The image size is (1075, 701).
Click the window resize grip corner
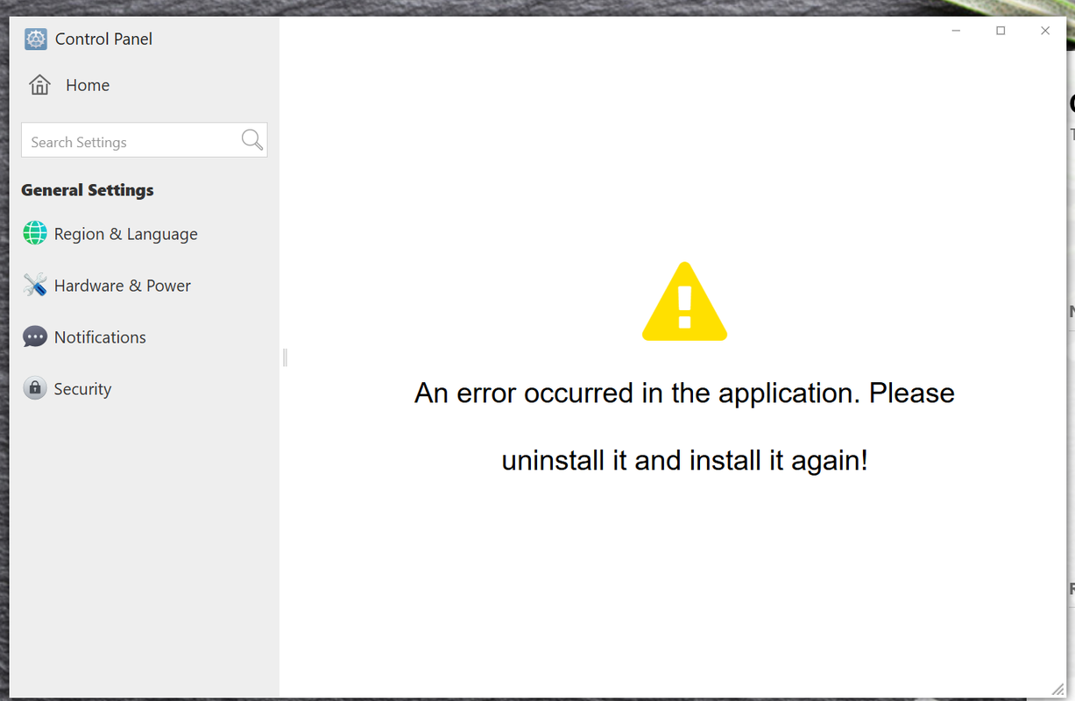1057,690
